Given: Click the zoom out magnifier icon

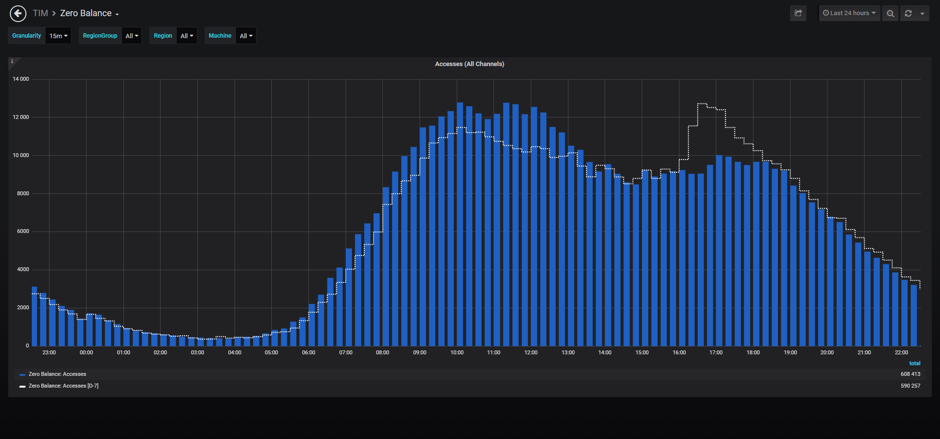Looking at the screenshot, I should [x=891, y=13].
